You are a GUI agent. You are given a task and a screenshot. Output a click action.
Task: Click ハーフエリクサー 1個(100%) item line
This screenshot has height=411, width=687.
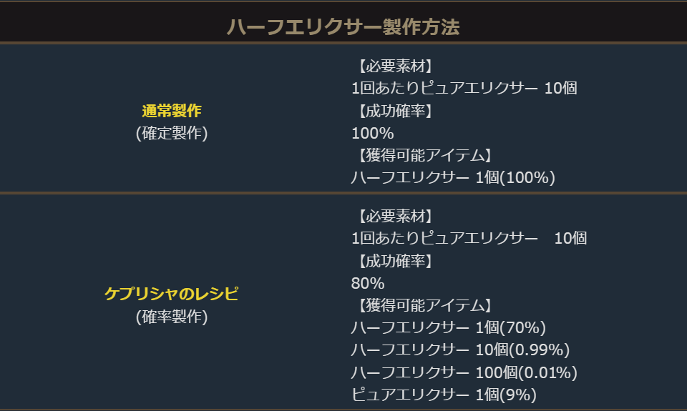click(x=453, y=178)
